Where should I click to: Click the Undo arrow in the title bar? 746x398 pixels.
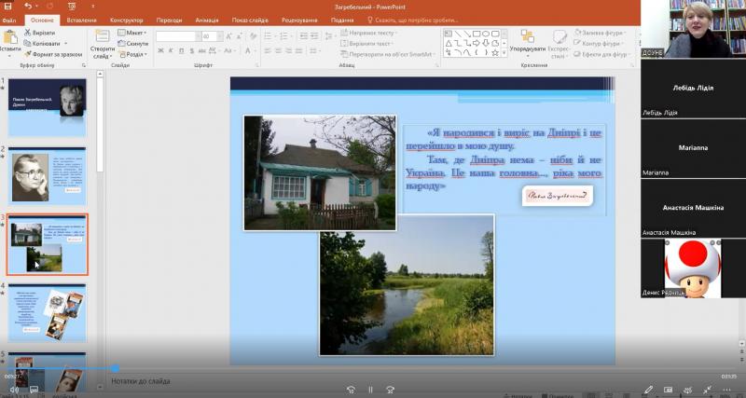pos(28,7)
